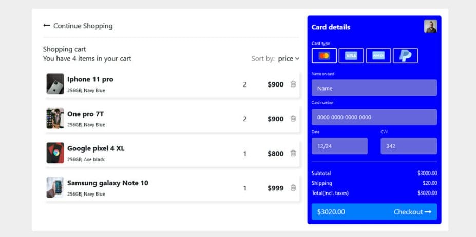Pick PayPal payment option
This screenshot has height=237, width=476.
point(406,56)
